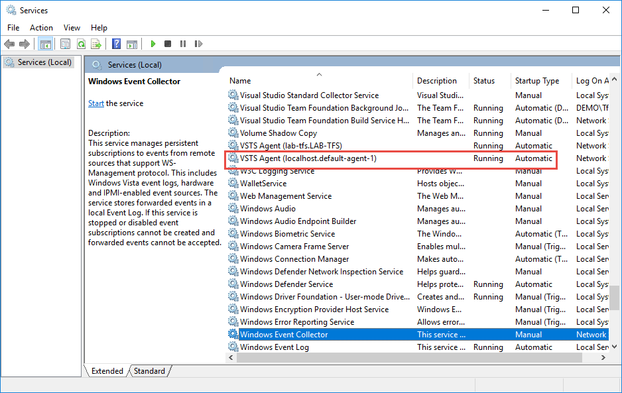This screenshot has width=622, height=393.
Task: Click the Restart Service toolbar icon
Action: 198,44
